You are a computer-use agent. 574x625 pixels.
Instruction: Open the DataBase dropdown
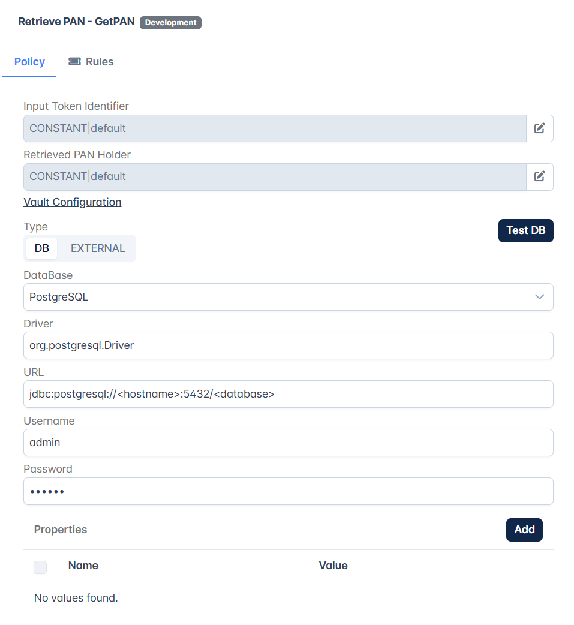coord(288,297)
